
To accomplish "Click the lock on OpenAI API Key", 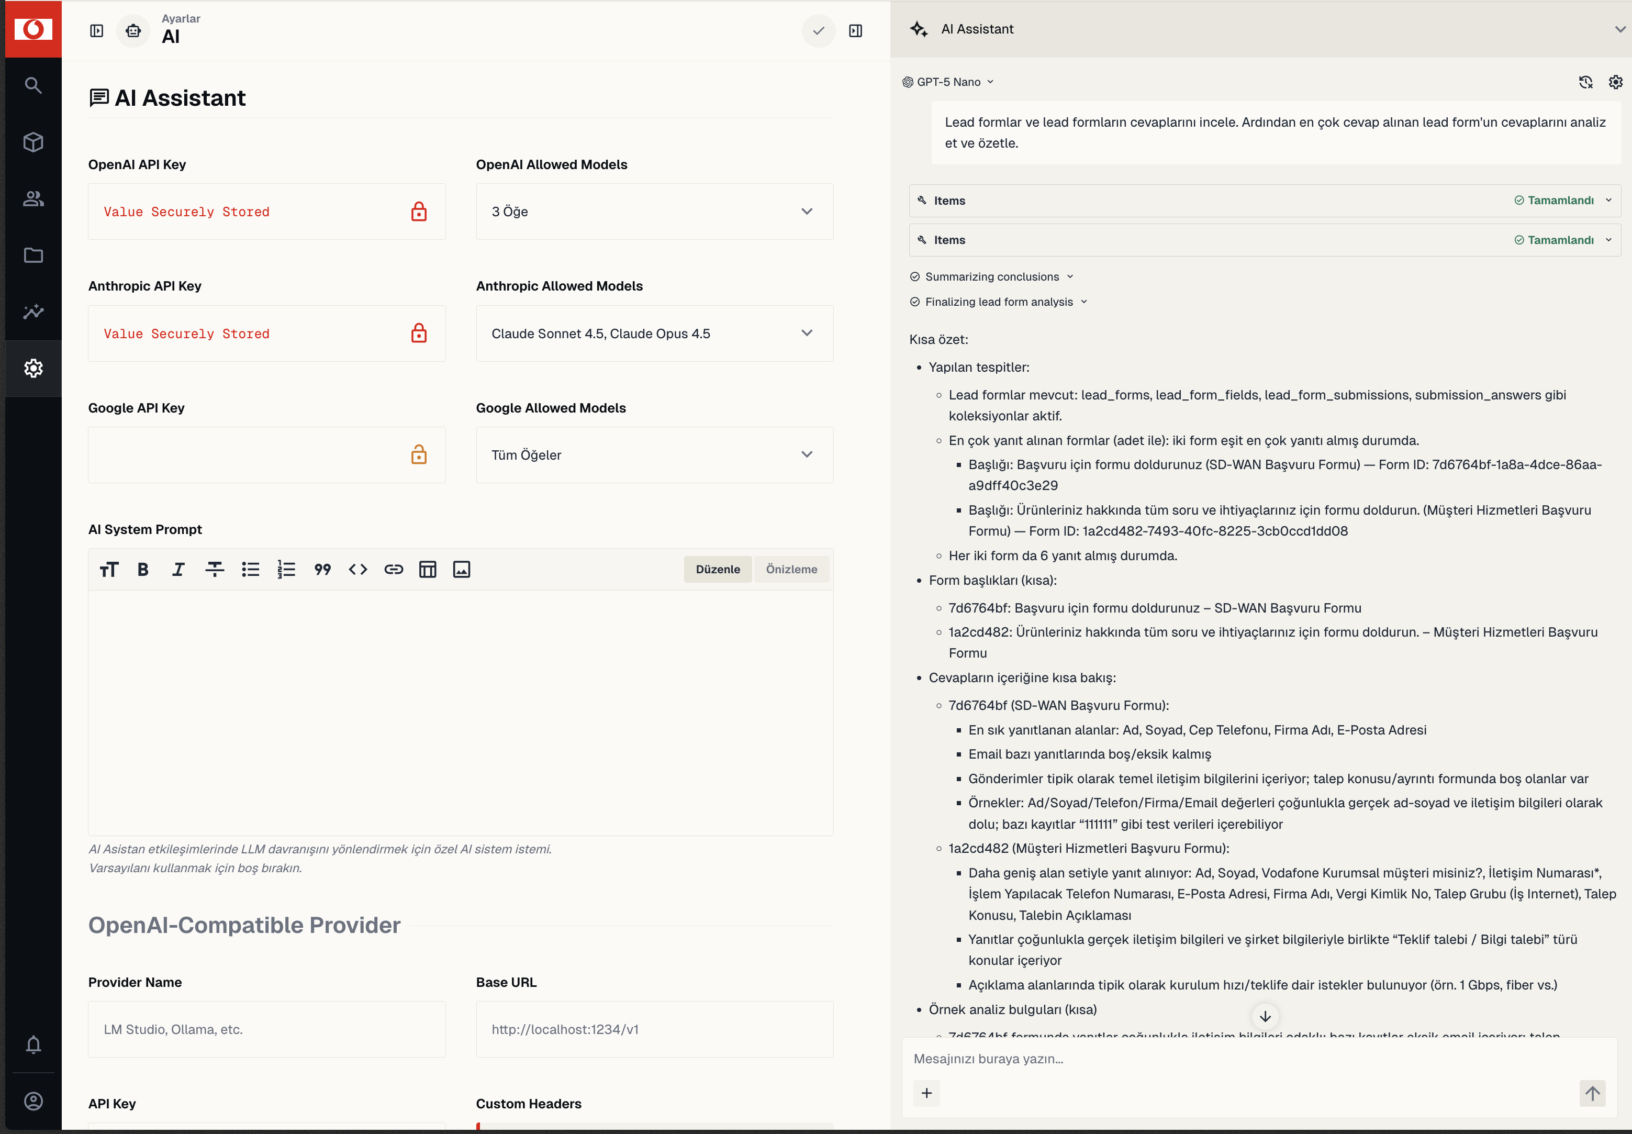I will (419, 212).
